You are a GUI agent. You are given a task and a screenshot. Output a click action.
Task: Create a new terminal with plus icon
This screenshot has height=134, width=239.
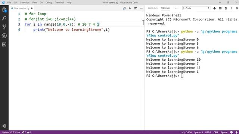click(214, 8)
